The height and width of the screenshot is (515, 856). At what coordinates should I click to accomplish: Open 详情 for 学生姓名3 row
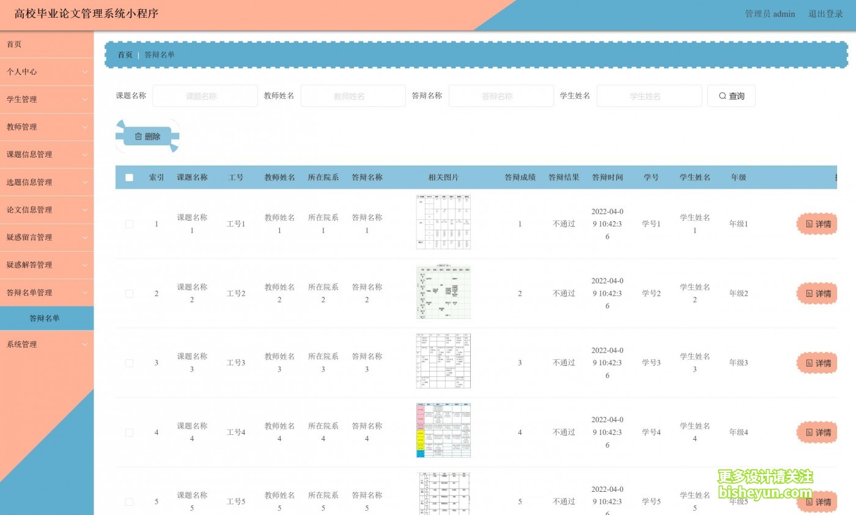click(x=818, y=363)
